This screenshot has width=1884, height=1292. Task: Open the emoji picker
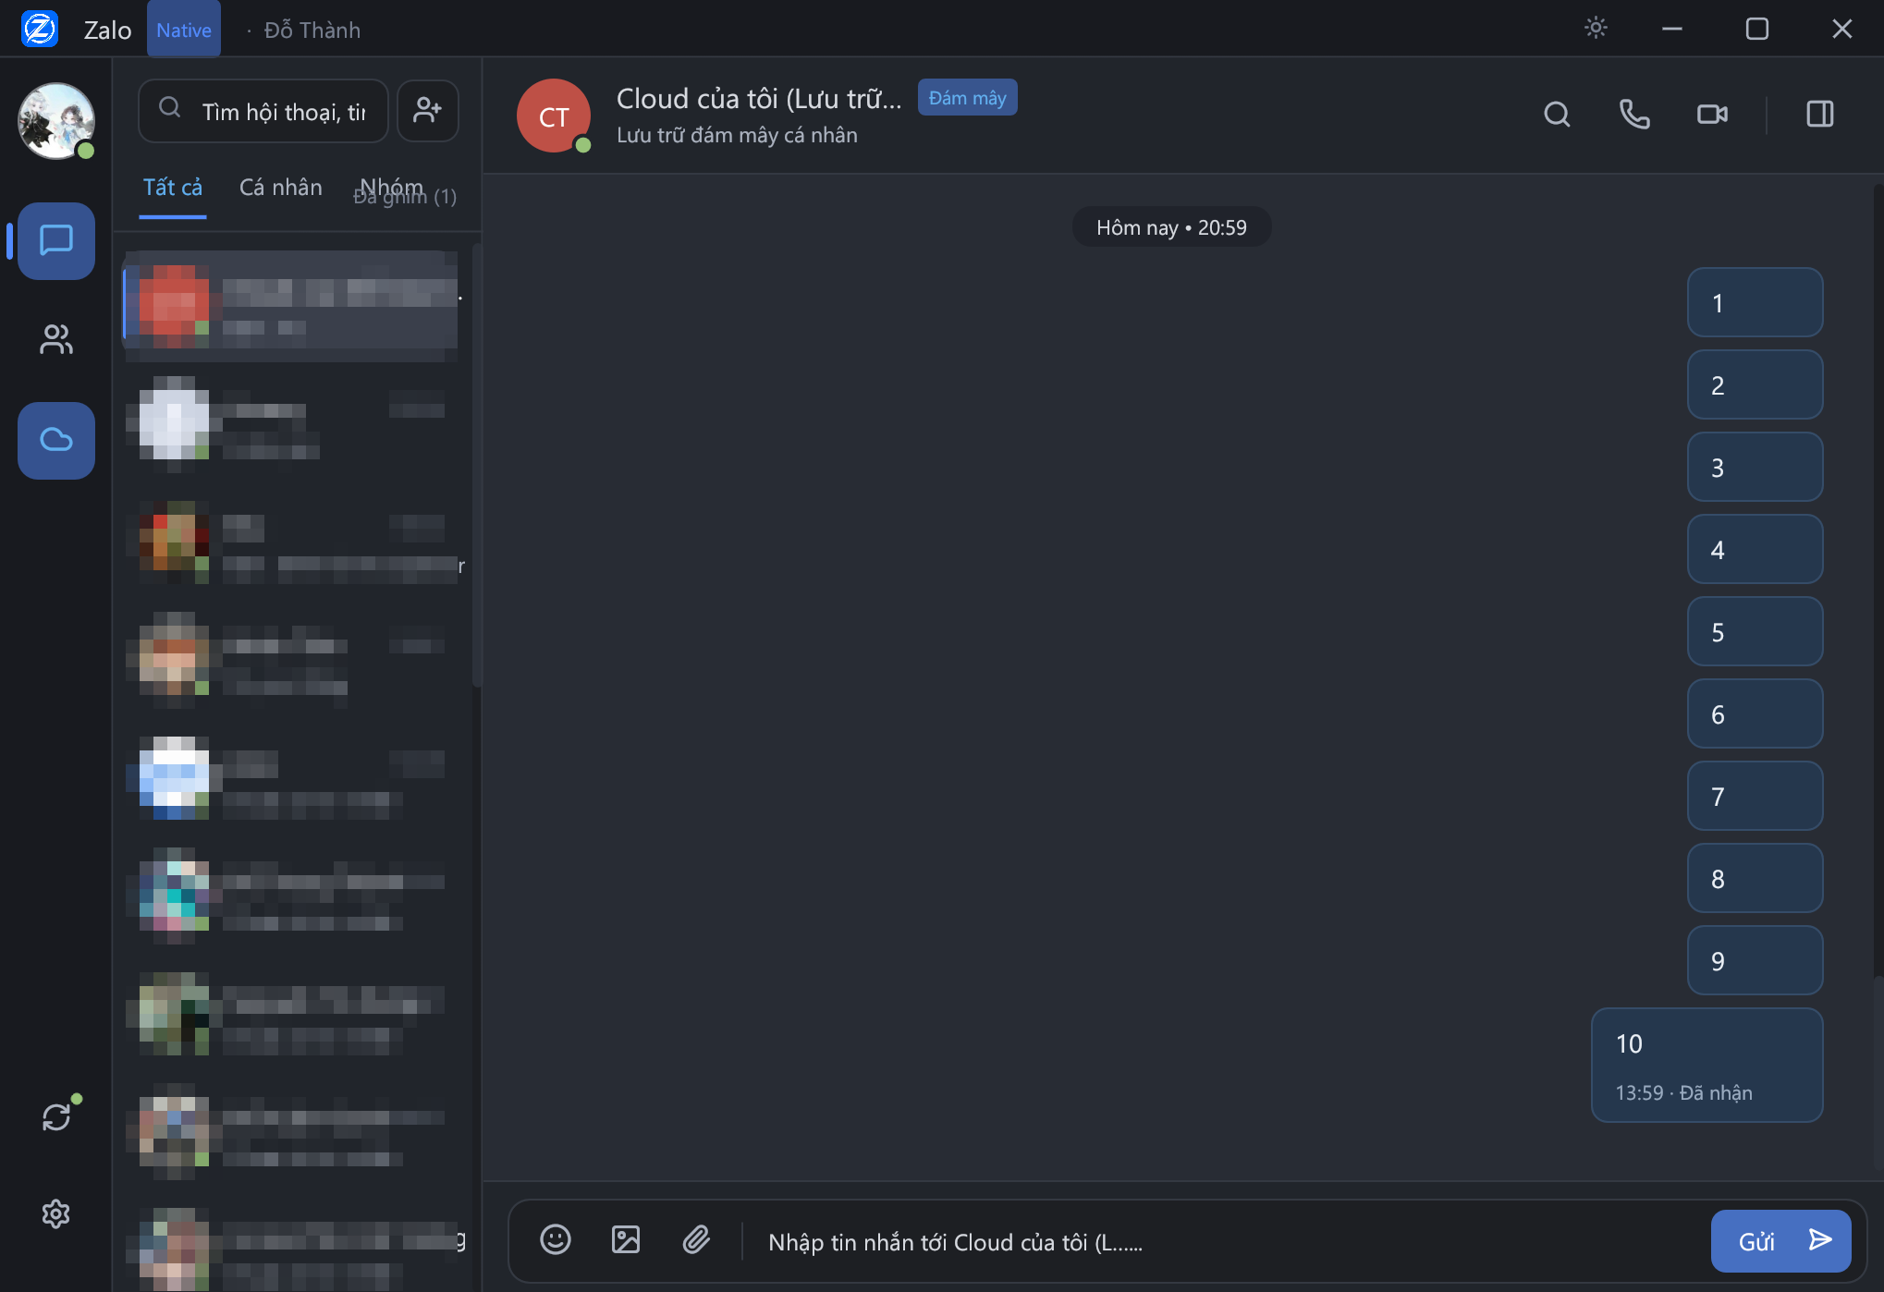[x=555, y=1239]
